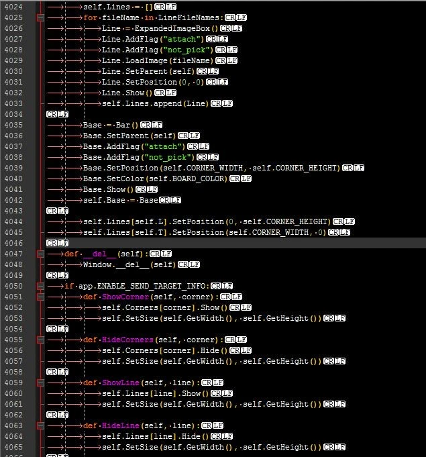Click line number 4024 in the margin

point(13,7)
